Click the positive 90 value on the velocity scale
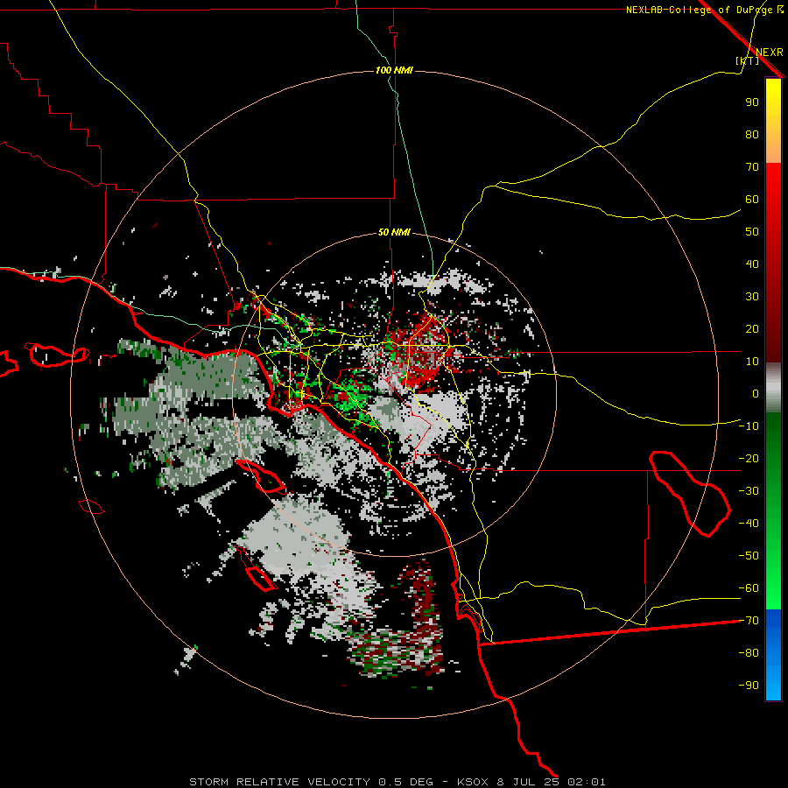This screenshot has width=788, height=788. tap(752, 102)
